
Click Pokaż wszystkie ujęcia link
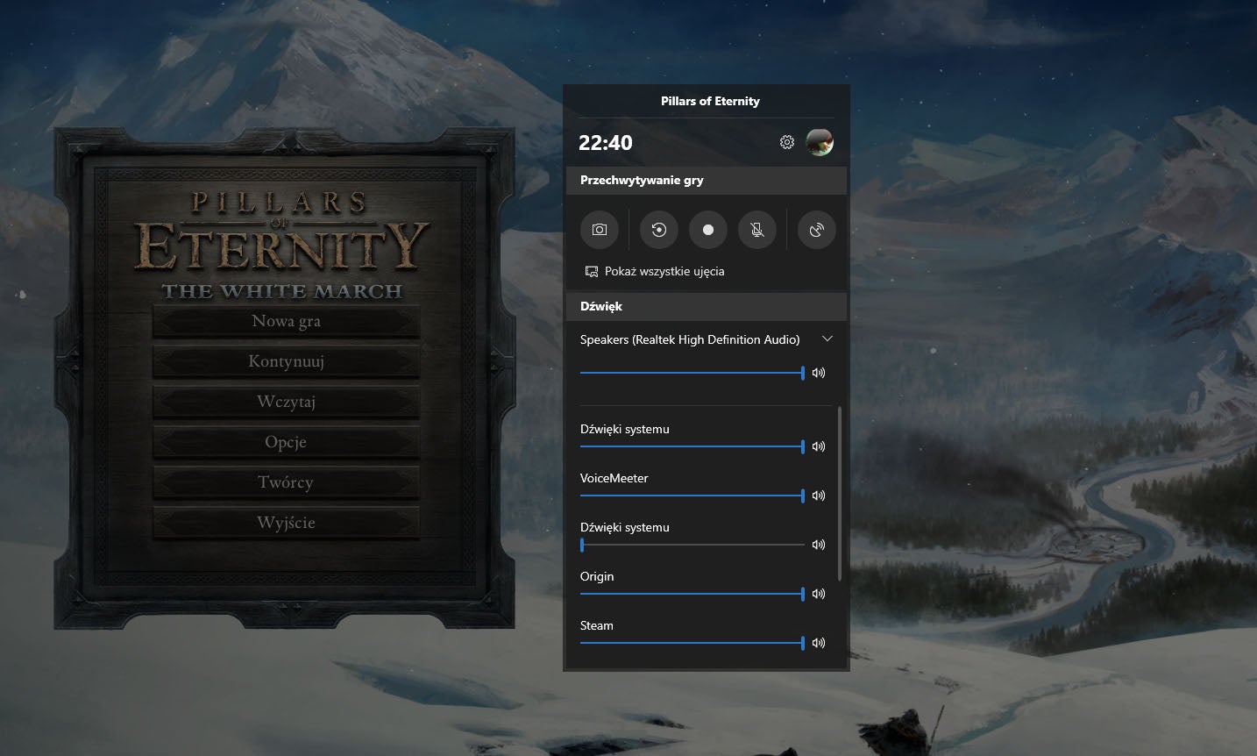pos(664,271)
